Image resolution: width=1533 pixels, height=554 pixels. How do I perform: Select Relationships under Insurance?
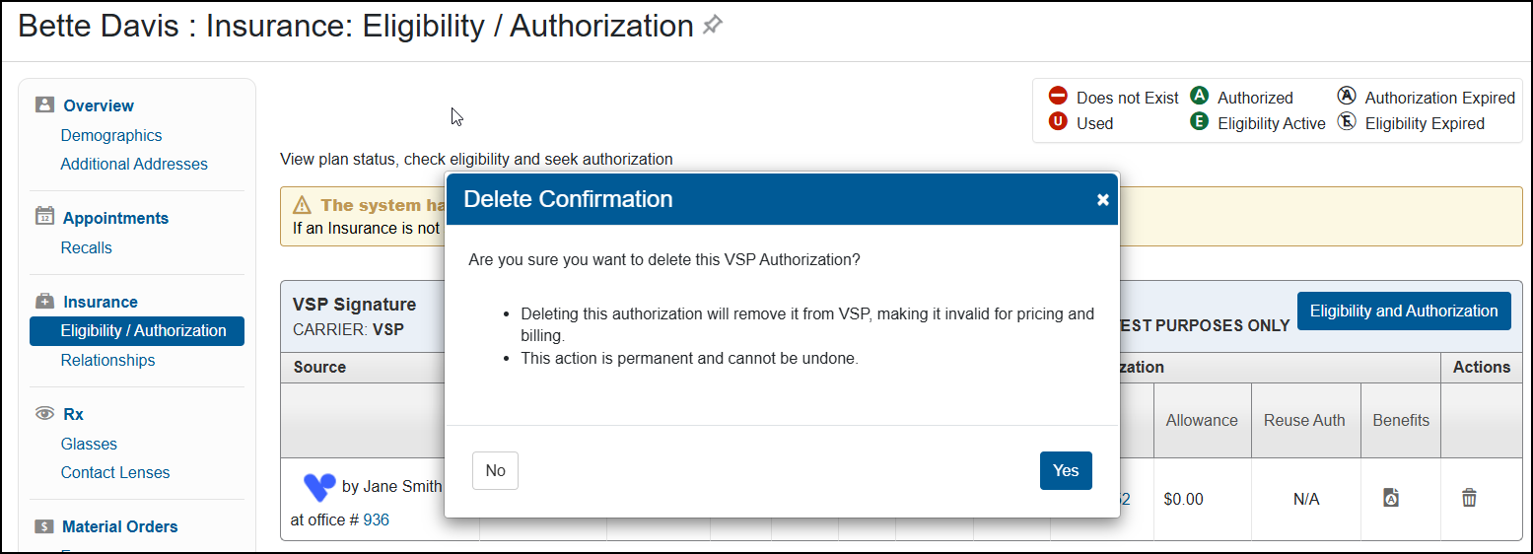tap(107, 361)
